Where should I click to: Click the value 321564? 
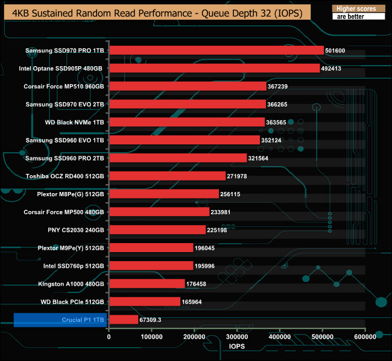258,158
